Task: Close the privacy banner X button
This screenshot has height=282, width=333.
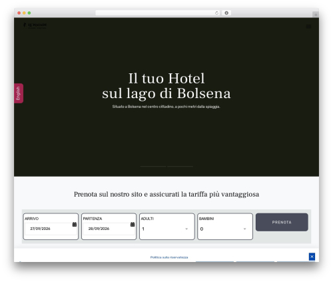Action: coord(312,257)
